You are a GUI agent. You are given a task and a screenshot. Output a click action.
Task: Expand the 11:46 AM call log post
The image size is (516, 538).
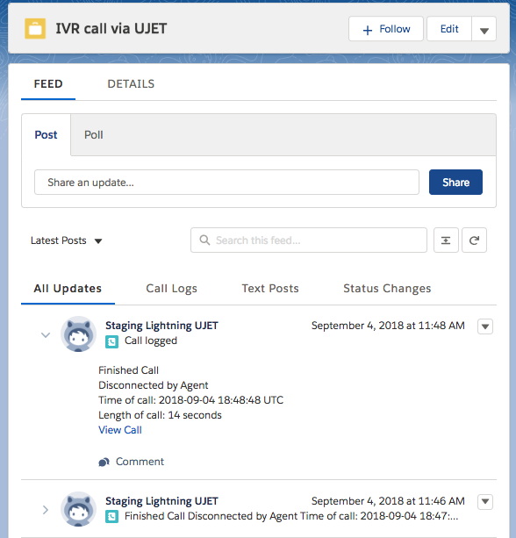coord(46,510)
